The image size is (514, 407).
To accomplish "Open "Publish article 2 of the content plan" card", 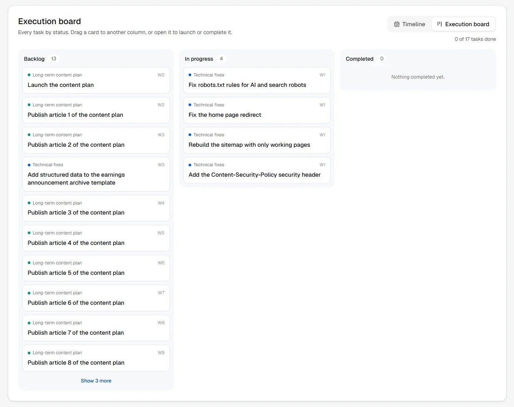I will pyautogui.click(x=96, y=140).
